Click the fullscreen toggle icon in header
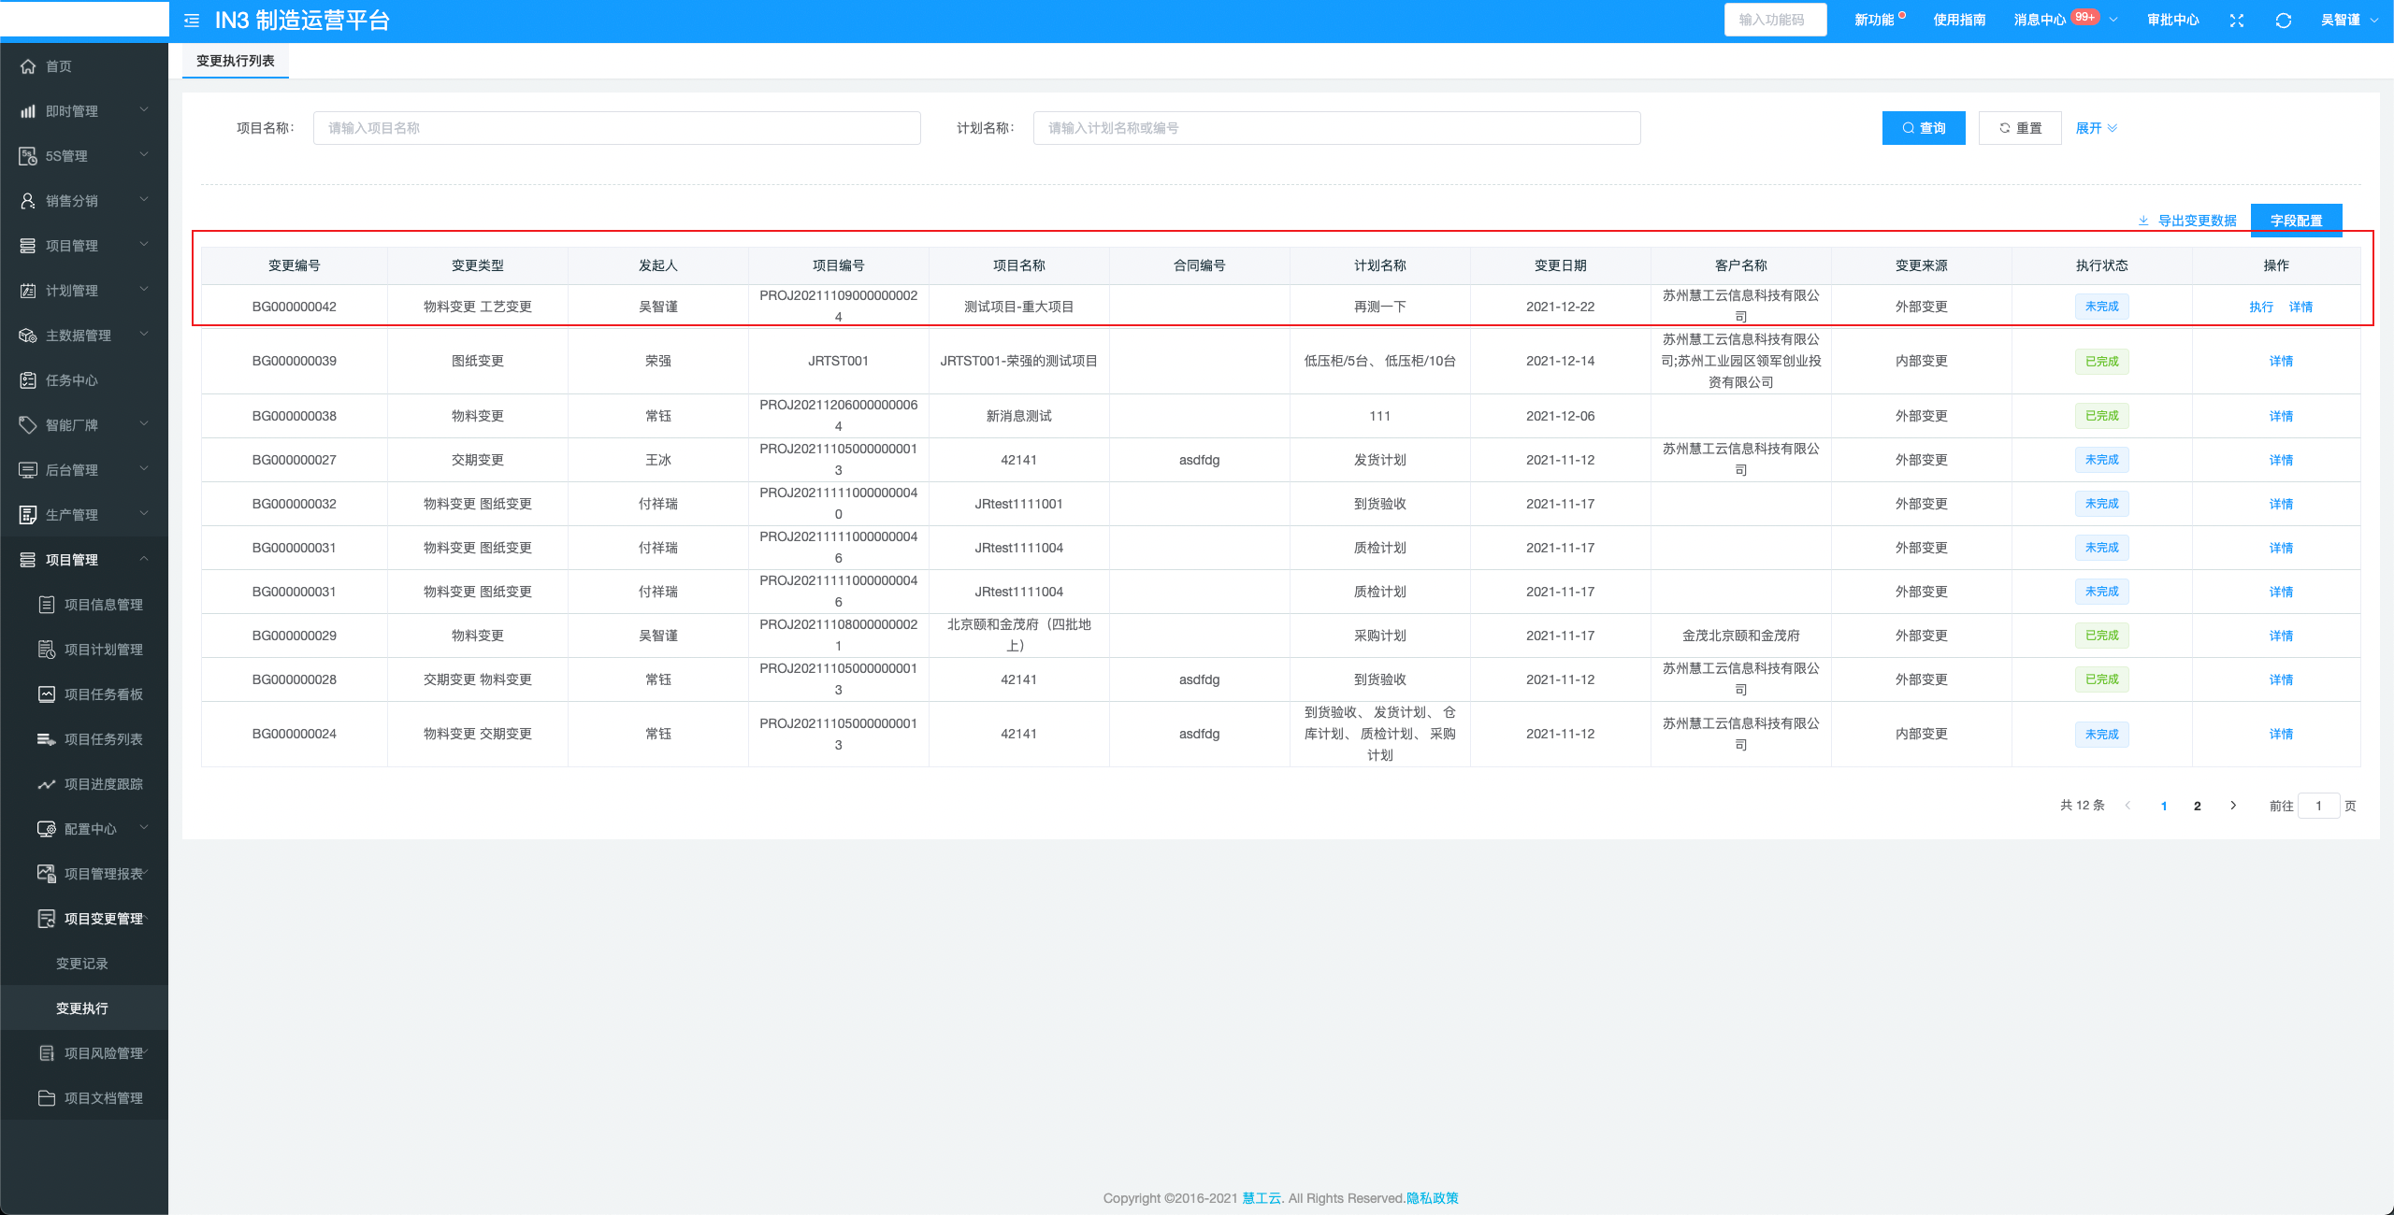 point(2236,20)
